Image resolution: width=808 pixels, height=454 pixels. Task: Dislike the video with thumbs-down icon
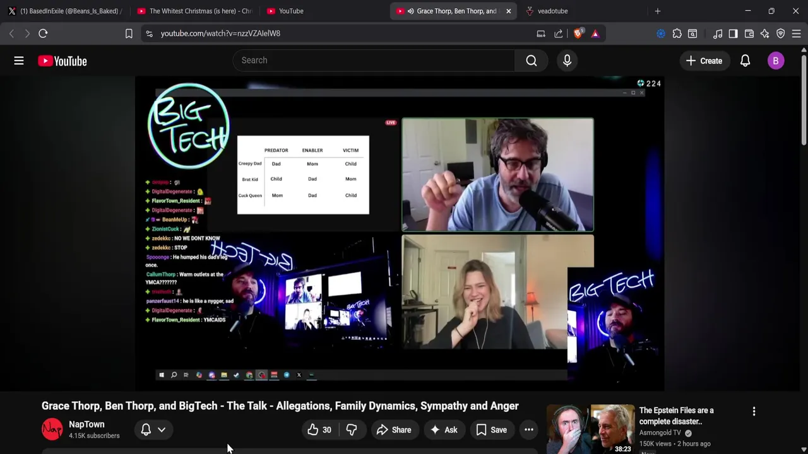click(352, 430)
